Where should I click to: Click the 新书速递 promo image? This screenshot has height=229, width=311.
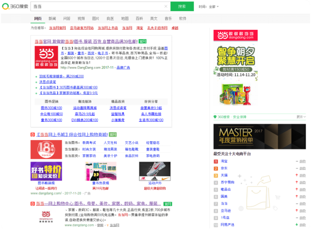100,171
